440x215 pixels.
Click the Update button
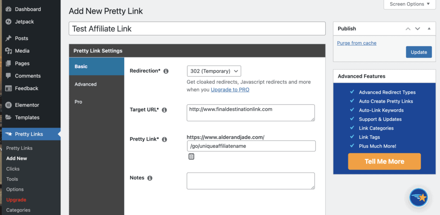tap(419, 52)
